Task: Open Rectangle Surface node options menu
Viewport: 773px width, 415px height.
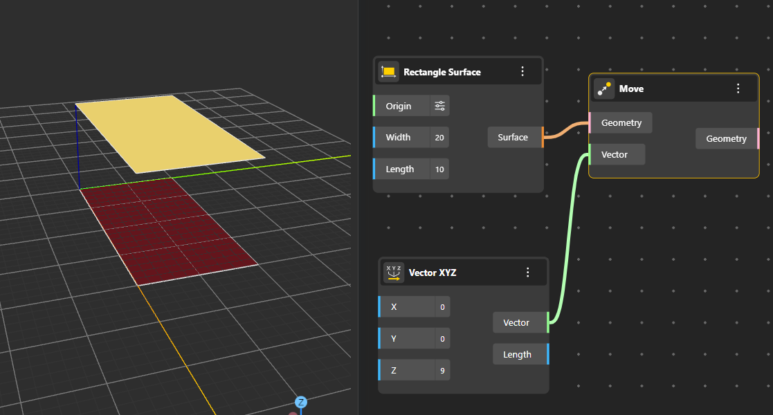Action: click(x=522, y=72)
